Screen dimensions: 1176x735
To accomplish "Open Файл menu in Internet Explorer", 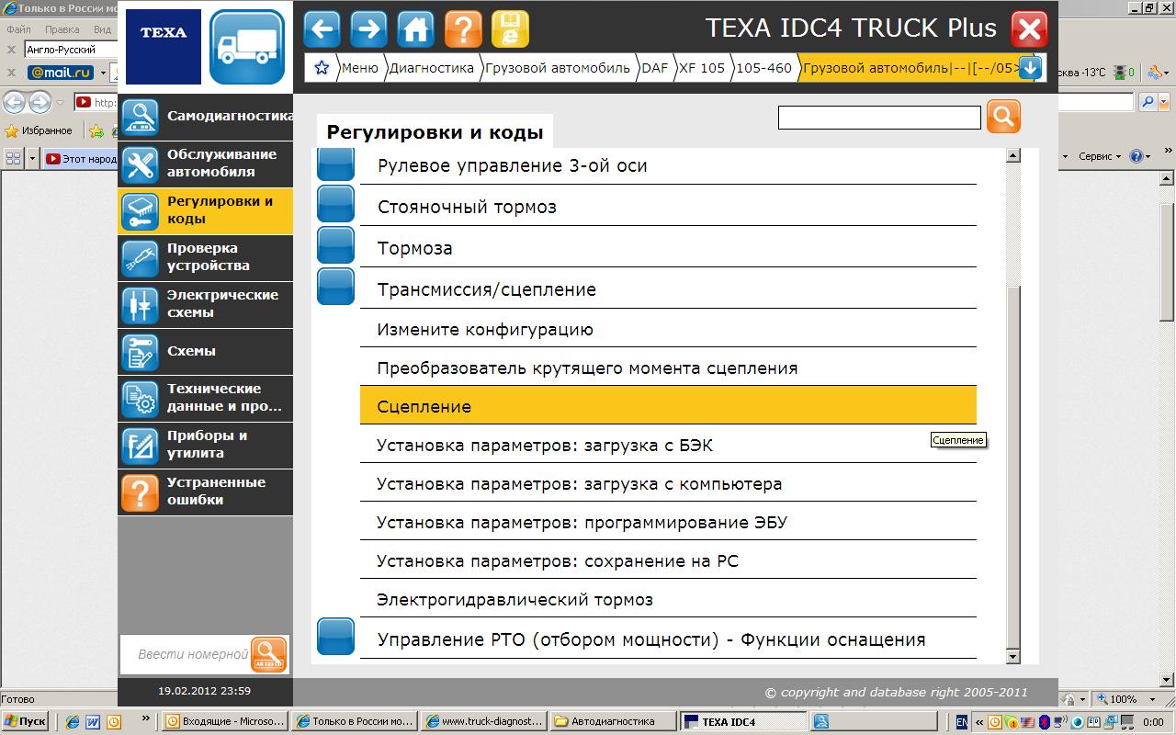I will (x=18, y=29).
